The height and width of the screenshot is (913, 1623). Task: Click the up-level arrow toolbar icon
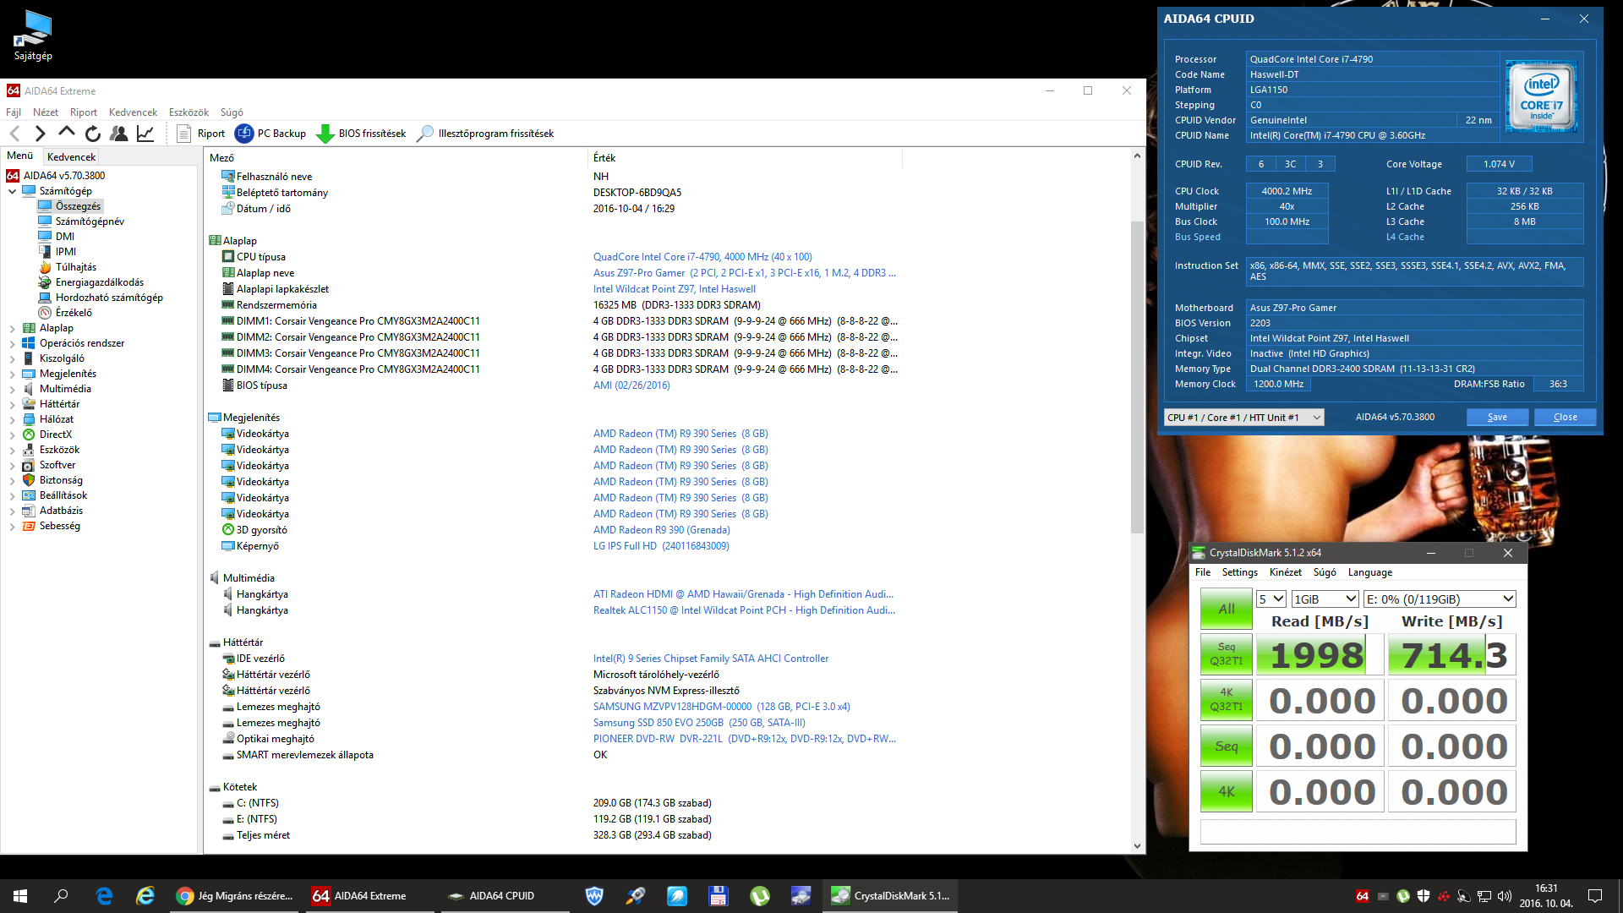click(x=67, y=133)
